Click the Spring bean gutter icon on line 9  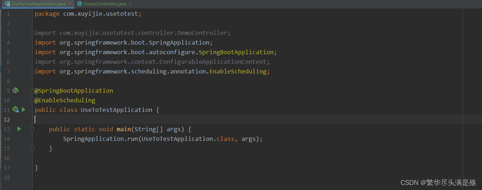click(15, 91)
